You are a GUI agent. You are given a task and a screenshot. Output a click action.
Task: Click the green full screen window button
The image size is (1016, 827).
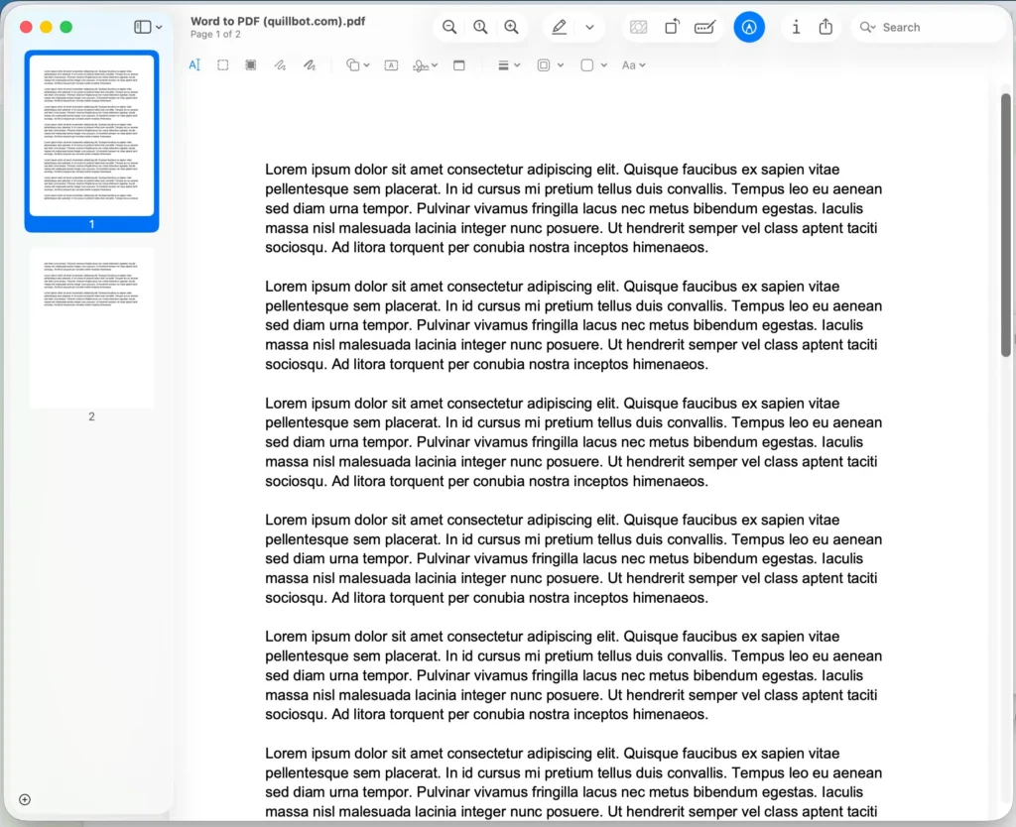click(x=66, y=27)
